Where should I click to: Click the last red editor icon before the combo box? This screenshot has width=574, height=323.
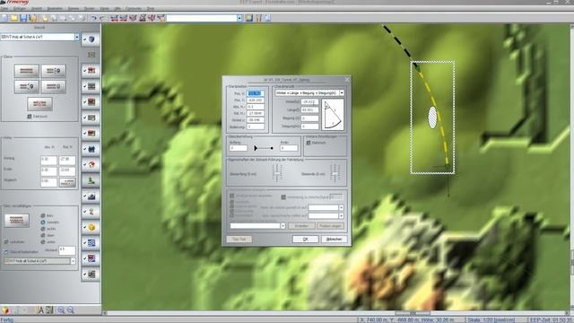point(161,18)
